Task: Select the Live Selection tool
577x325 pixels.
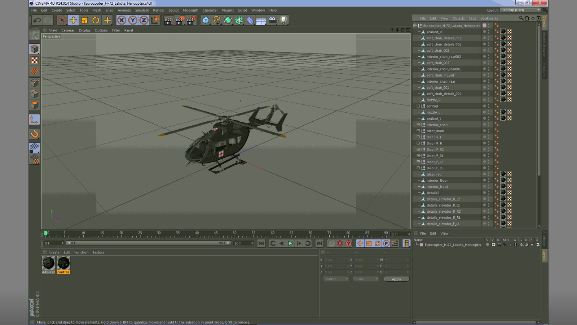Action: tap(62, 20)
